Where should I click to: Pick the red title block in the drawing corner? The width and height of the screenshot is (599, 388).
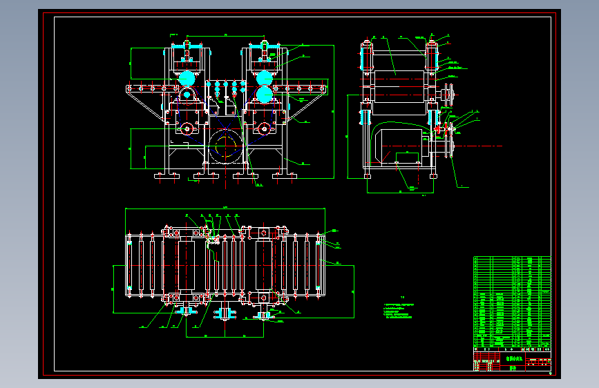point(512,361)
